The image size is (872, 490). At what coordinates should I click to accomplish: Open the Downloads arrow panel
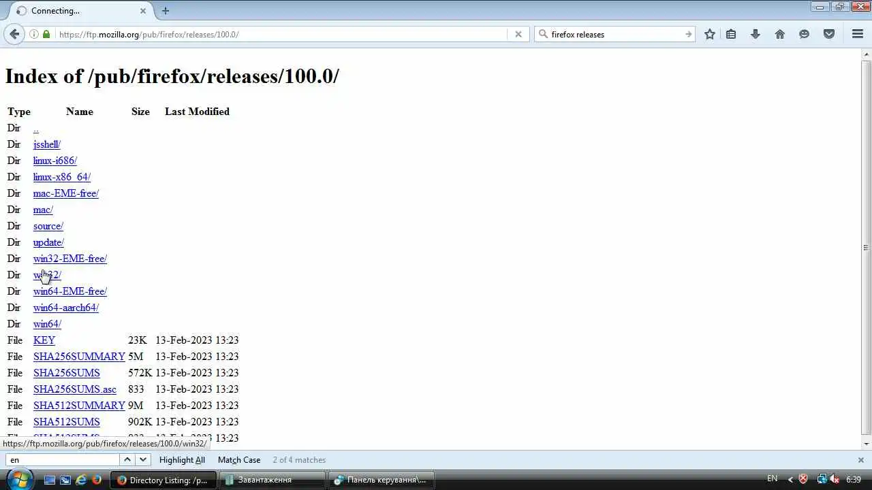[755, 34]
